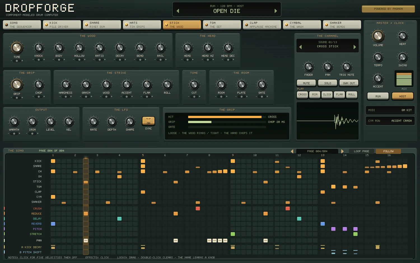Viewport: 420px width, 263px height.
Task: Toggle OWN OUT for the channel
Action: pyautogui.click(x=349, y=83)
